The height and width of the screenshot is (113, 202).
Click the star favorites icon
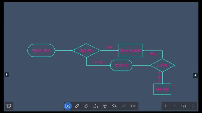(105, 106)
